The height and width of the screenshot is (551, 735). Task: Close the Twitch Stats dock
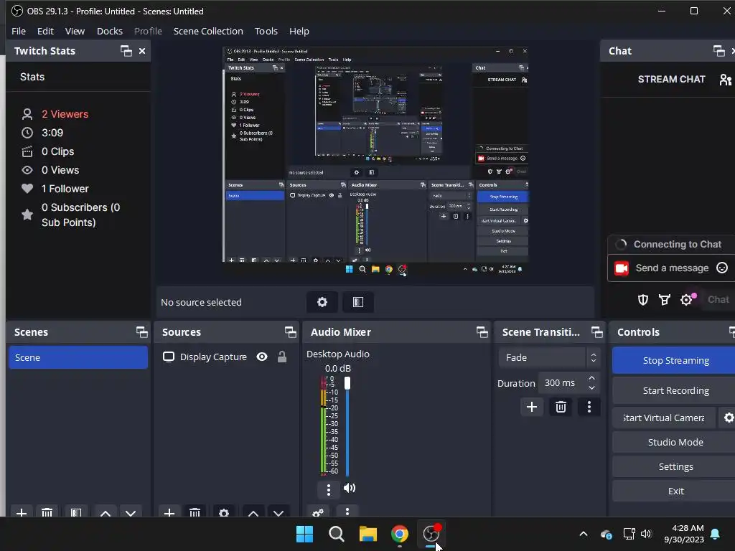click(142, 51)
